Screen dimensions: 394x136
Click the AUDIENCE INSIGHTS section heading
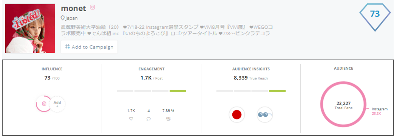251,69
